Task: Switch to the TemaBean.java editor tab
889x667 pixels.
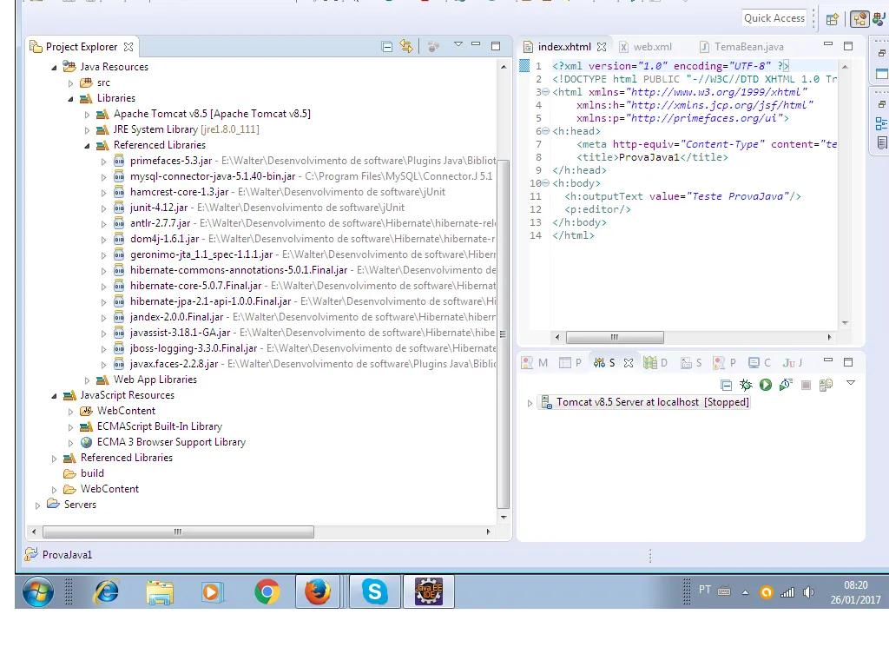Action: tap(748, 47)
